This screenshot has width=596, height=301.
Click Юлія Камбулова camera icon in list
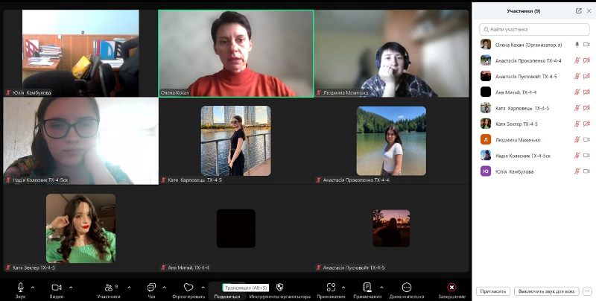[586, 171]
